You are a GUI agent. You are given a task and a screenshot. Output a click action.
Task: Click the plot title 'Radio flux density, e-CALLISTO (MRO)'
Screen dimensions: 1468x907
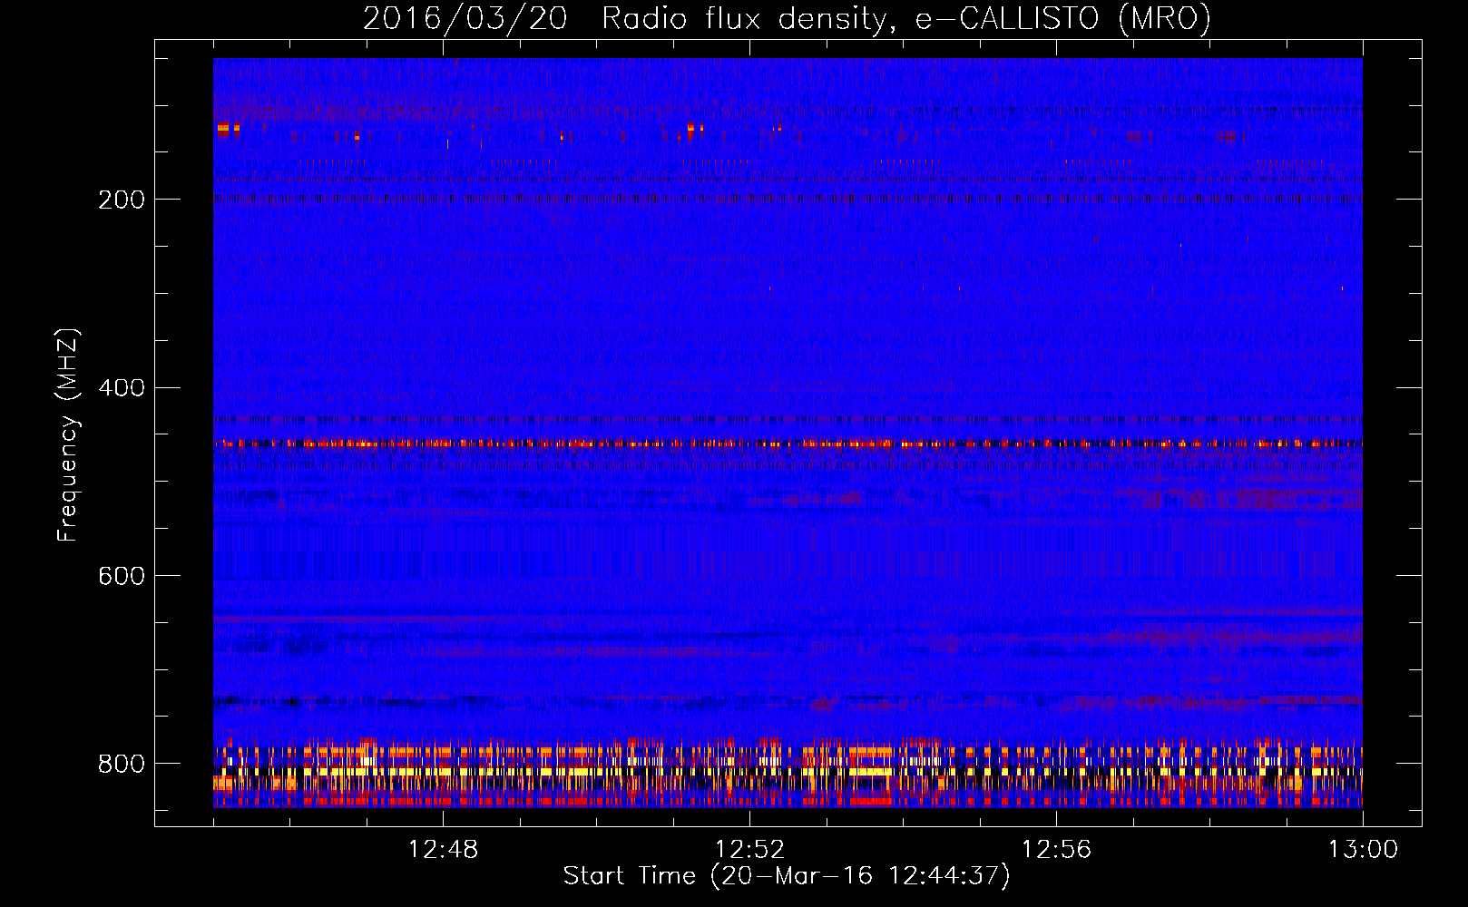(906, 18)
